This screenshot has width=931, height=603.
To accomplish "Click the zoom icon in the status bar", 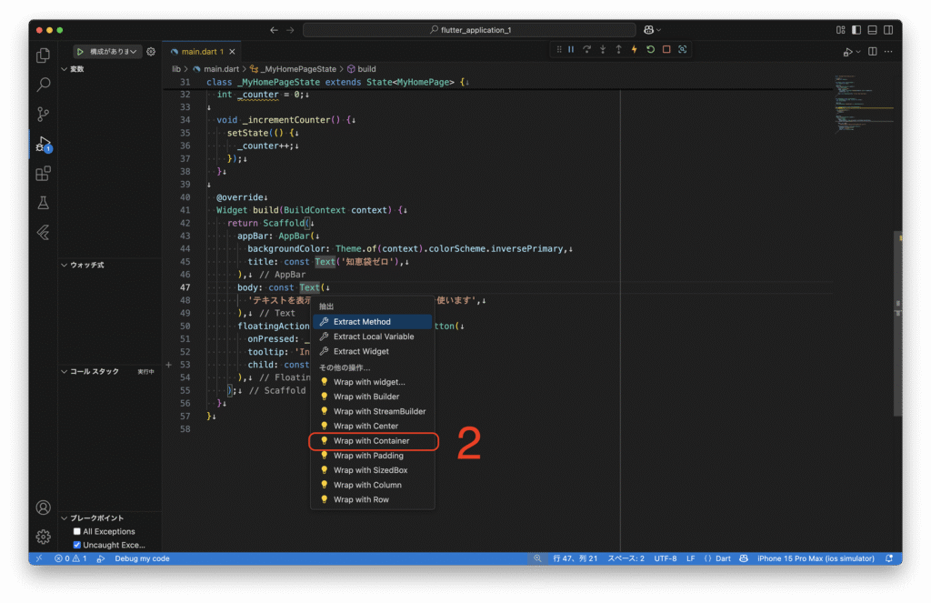I will click(x=537, y=558).
